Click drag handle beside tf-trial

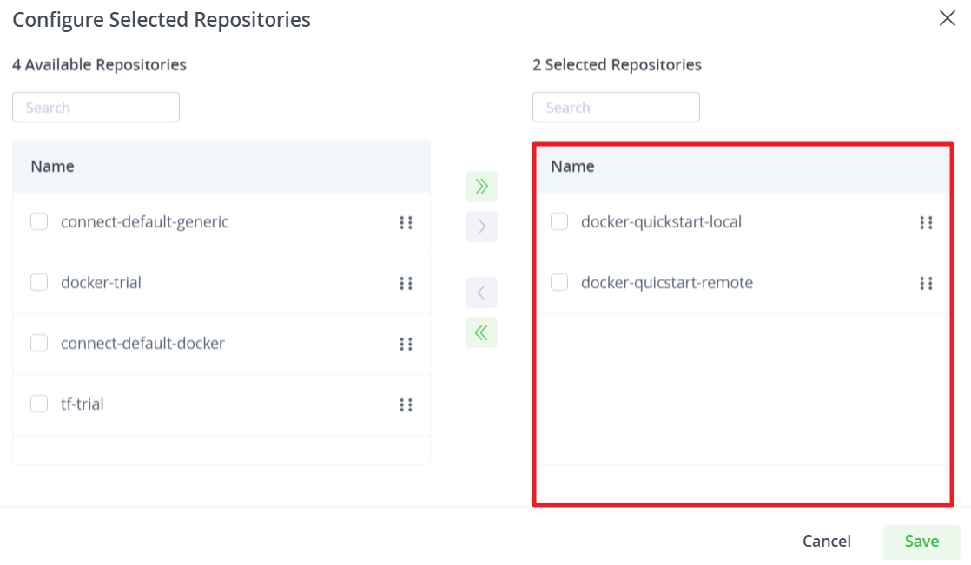click(406, 404)
